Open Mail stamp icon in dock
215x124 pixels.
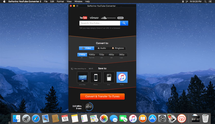pos(46,118)
